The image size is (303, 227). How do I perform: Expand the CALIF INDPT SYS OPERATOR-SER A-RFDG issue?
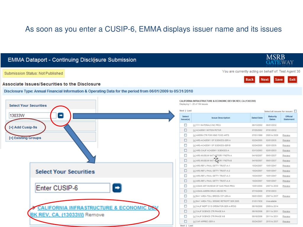[194, 206]
